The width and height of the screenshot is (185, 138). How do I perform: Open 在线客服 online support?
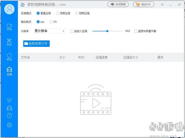[118, 5]
